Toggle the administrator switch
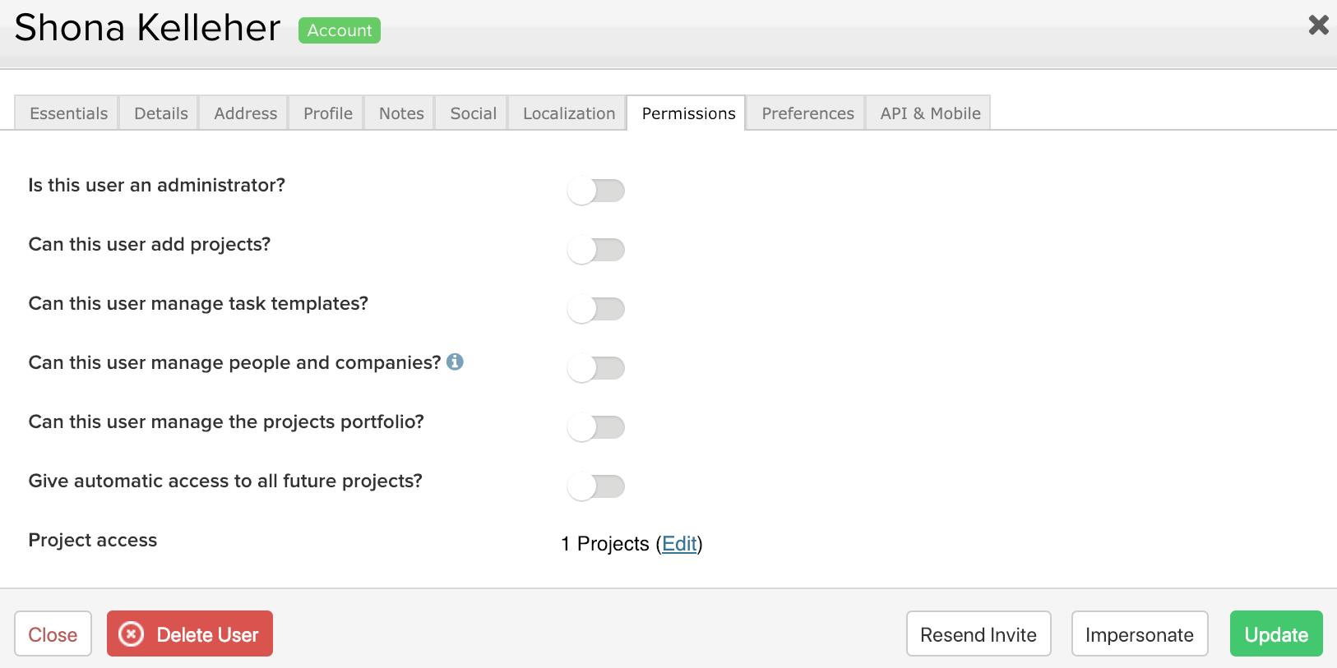Image resolution: width=1337 pixels, height=668 pixels. click(x=596, y=191)
